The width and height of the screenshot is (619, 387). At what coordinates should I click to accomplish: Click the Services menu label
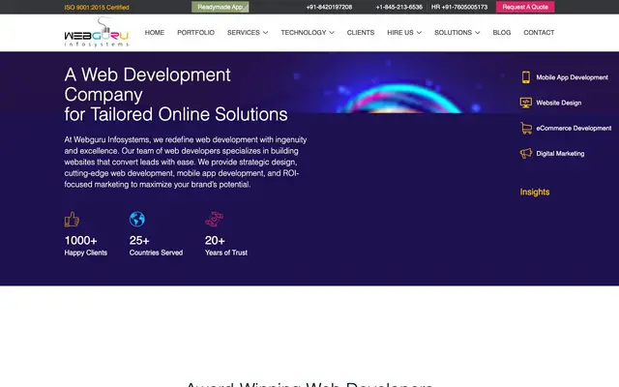(x=243, y=32)
